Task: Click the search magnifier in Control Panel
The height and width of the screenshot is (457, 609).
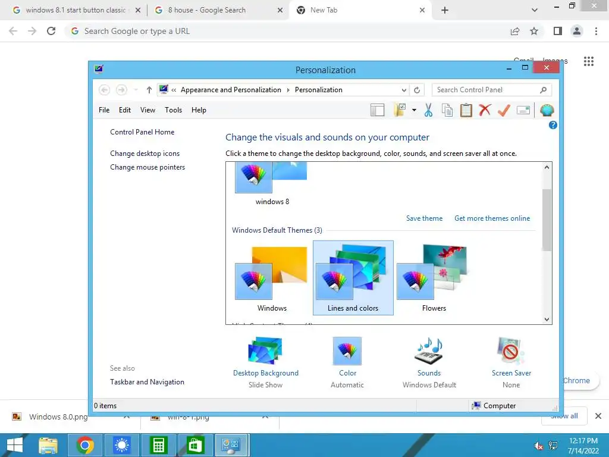Action: coord(543,90)
